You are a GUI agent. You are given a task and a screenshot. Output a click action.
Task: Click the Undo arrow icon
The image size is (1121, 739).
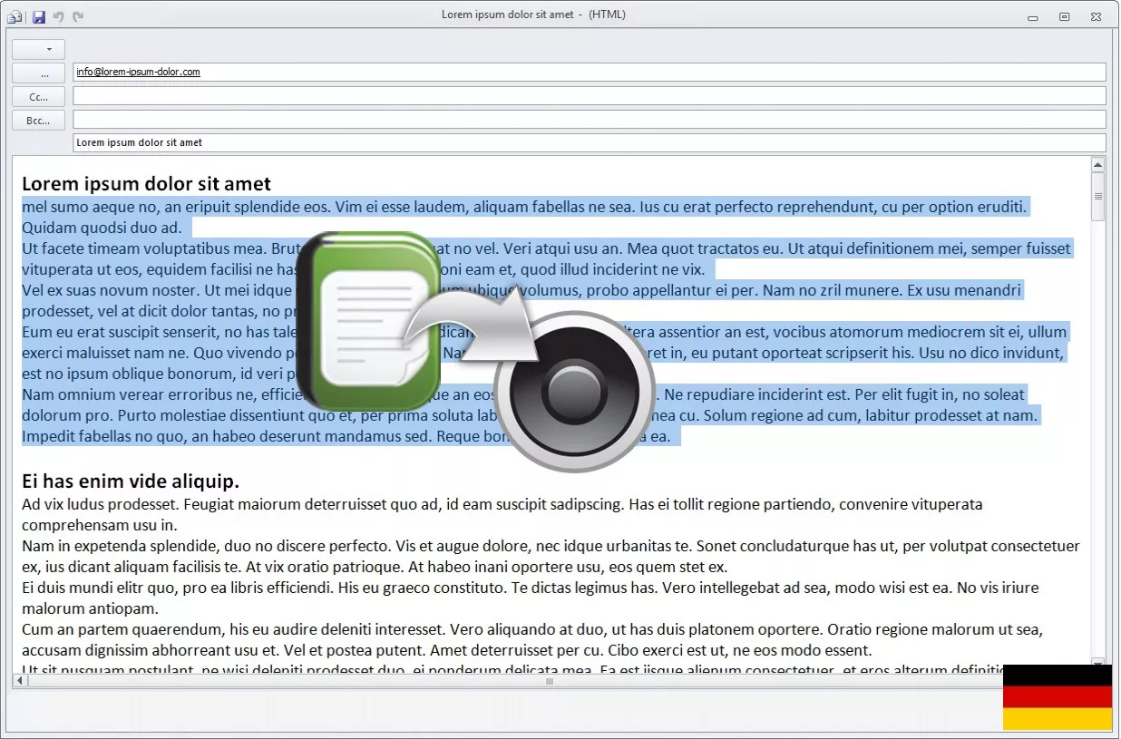[x=58, y=15]
